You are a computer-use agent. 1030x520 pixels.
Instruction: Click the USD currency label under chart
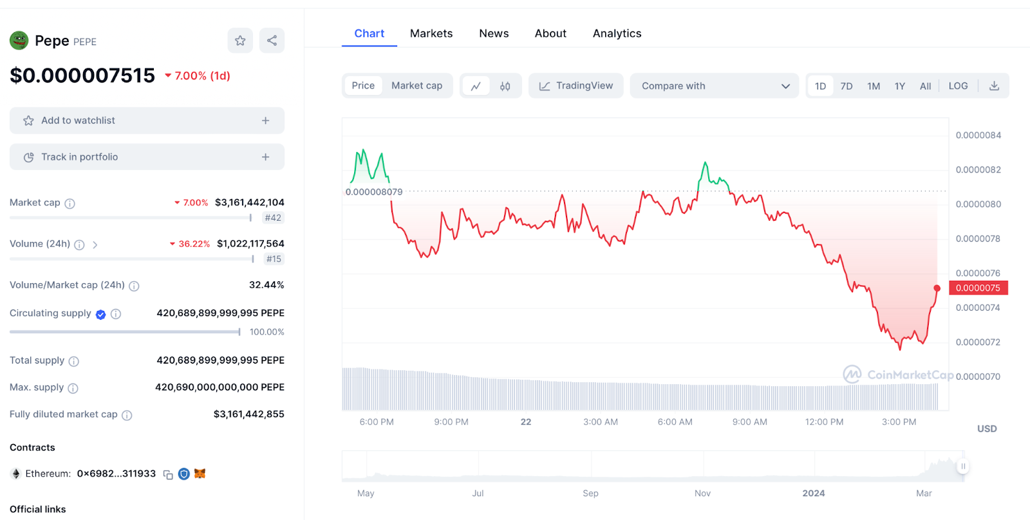(987, 429)
